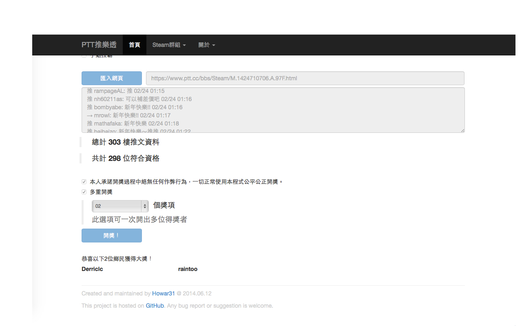This screenshot has width=522, height=326.
Task: Select winner name Derriclc
Action: click(x=92, y=269)
